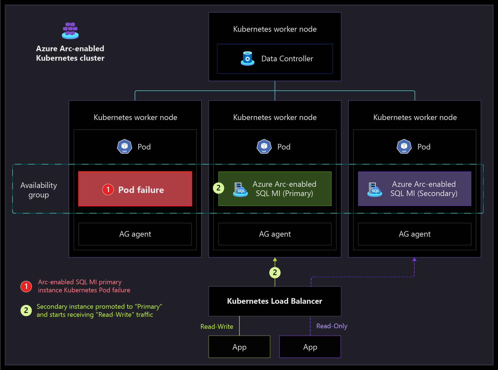Click the Azure Arc Kubernetes cluster icon
498x370 pixels.
pos(70,31)
